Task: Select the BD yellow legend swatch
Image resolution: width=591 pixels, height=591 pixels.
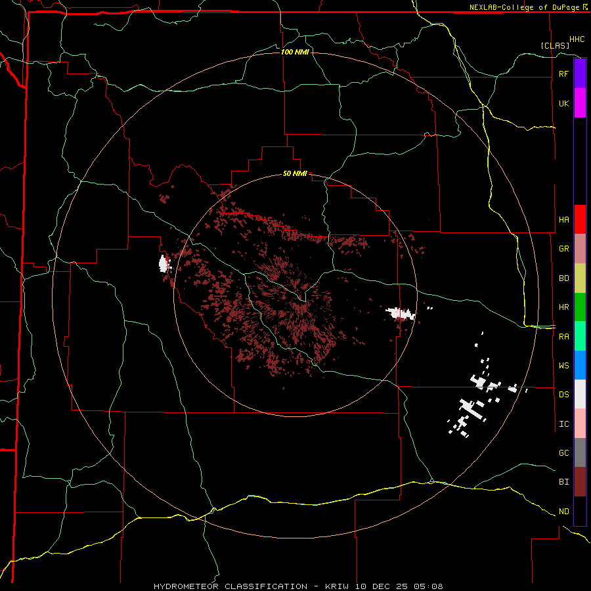Action: [x=580, y=278]
